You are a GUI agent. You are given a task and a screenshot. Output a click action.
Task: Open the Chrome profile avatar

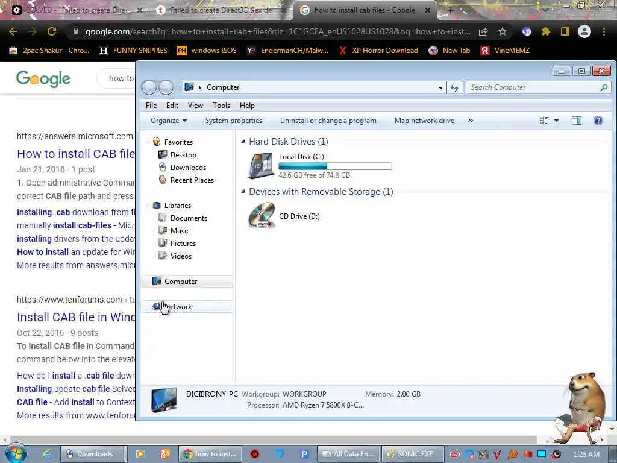pos(584,31)
